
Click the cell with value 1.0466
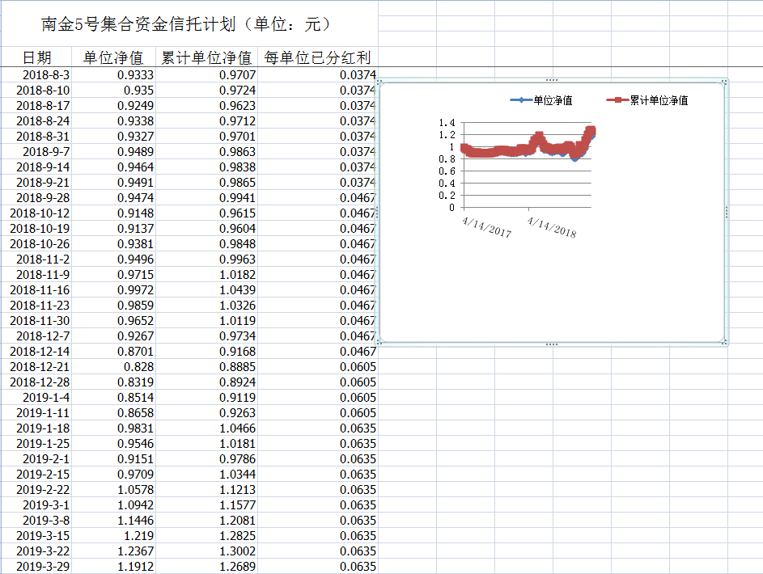point(206,428)
